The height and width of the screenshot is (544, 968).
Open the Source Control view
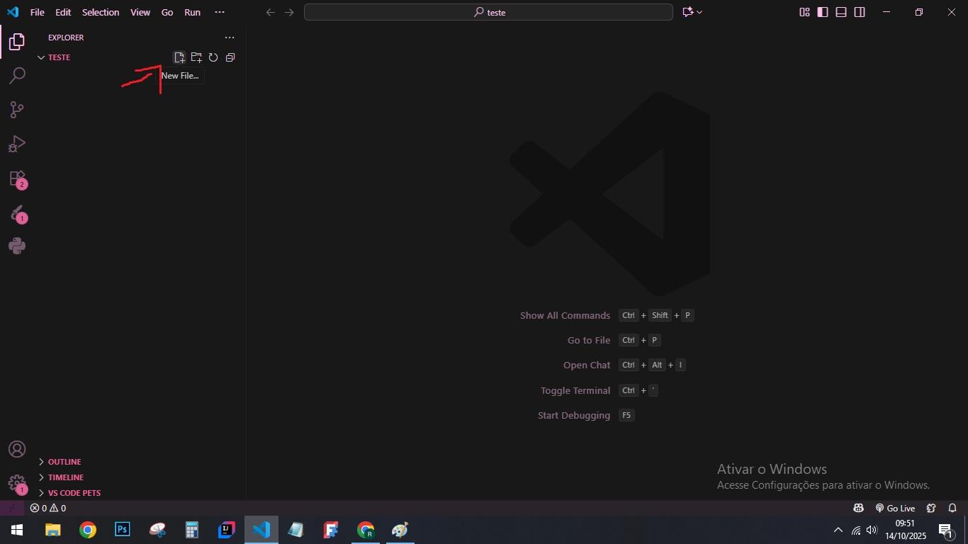[x=17, y=110]
